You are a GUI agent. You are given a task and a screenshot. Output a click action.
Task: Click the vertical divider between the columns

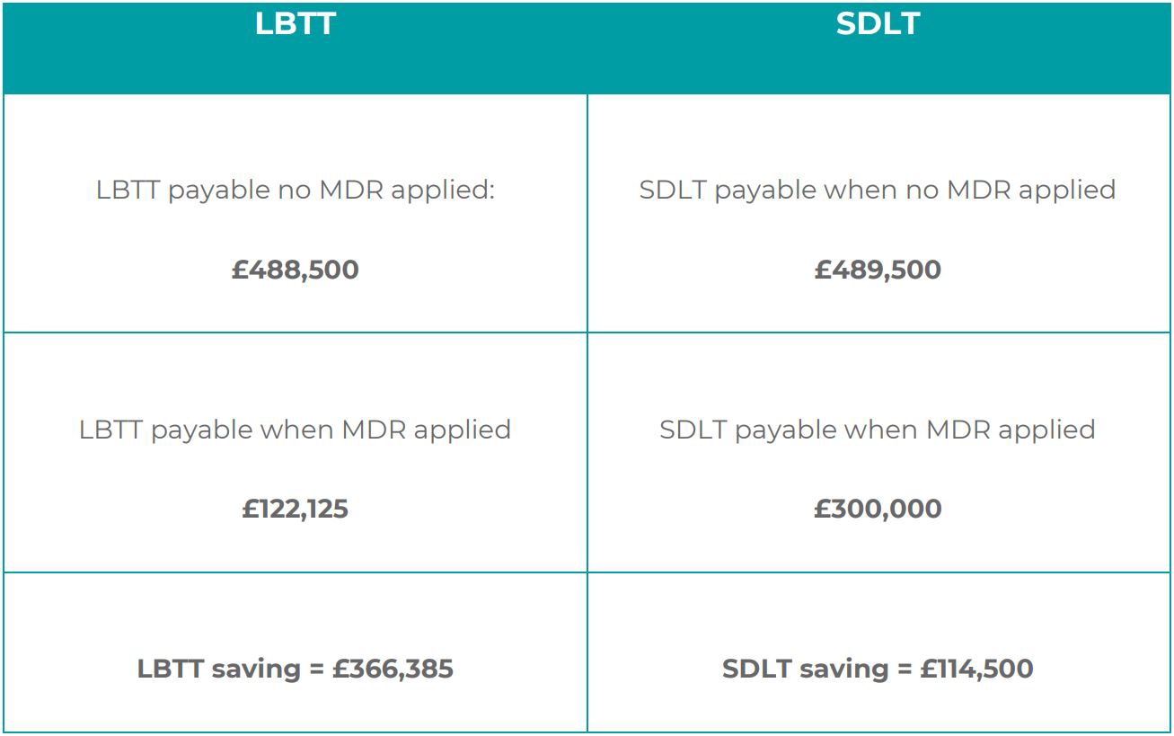tap(587, 404)
